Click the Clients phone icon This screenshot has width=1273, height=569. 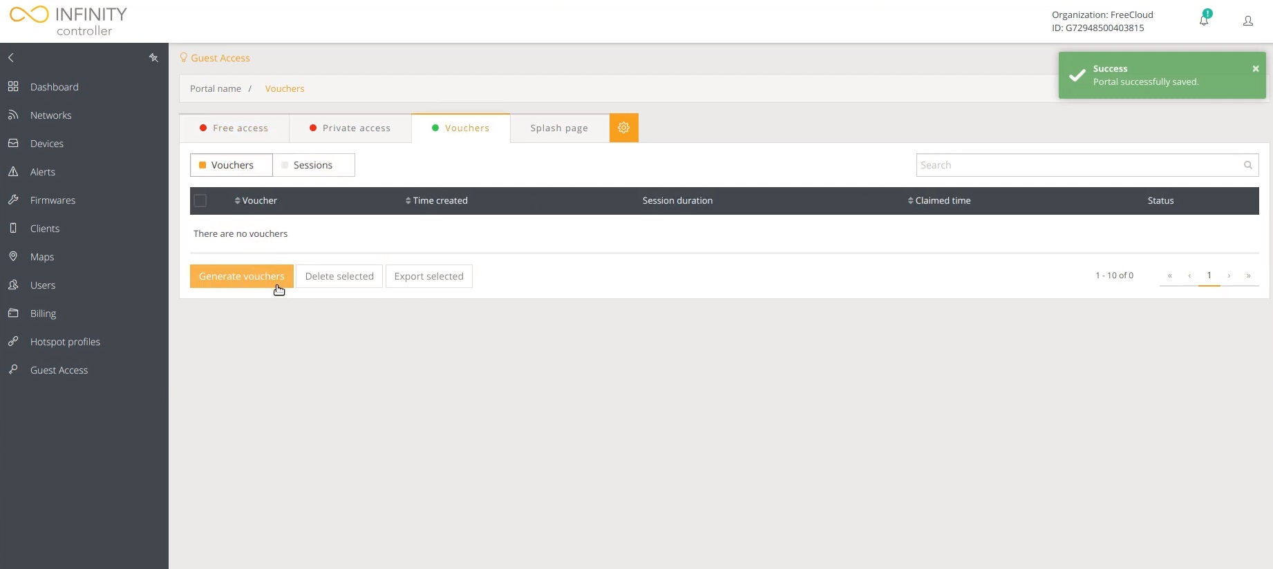(x=13, y=229)
